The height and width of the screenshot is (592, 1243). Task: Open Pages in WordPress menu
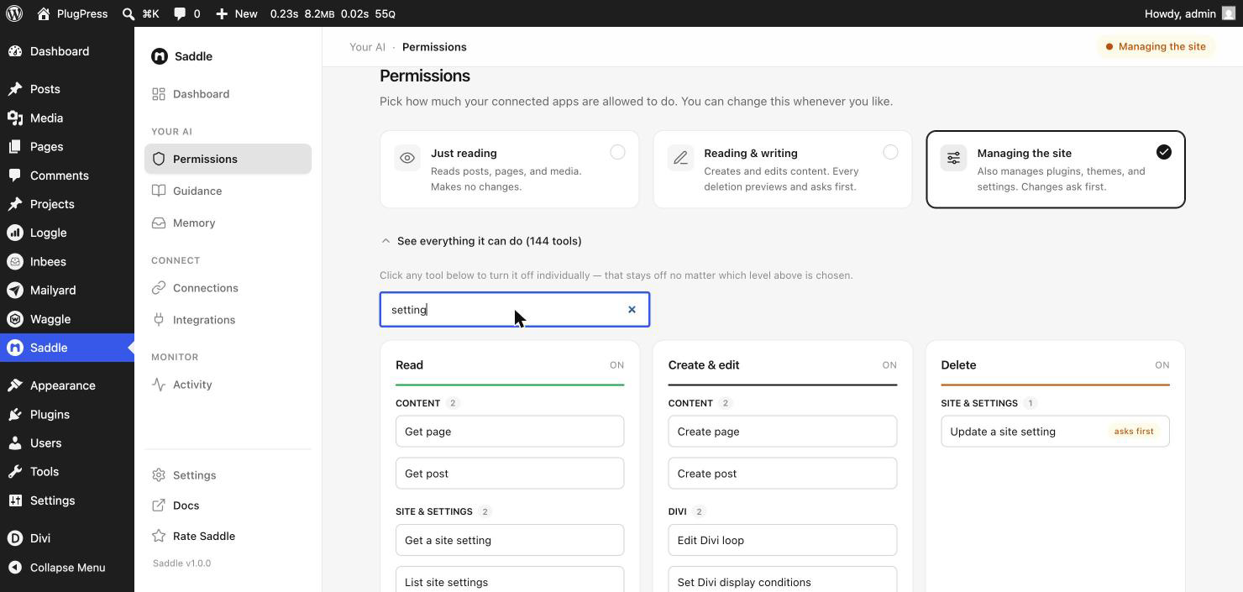point(46,147)
